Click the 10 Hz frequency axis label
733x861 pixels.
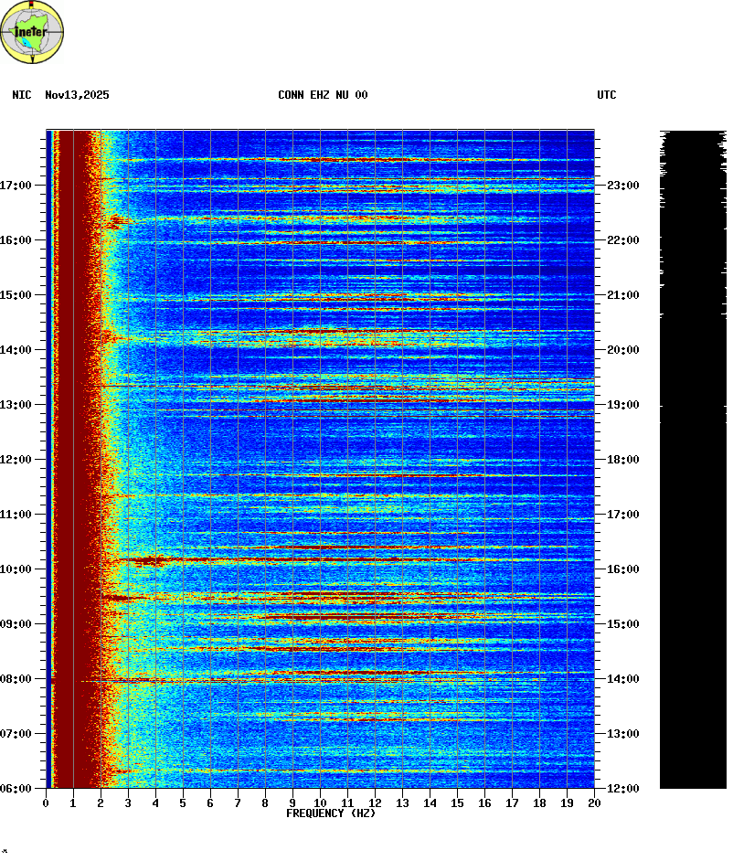click(320, 803)
